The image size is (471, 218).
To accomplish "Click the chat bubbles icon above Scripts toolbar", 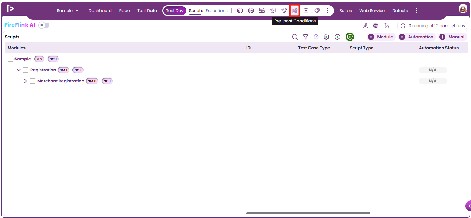I will [386, 26].
